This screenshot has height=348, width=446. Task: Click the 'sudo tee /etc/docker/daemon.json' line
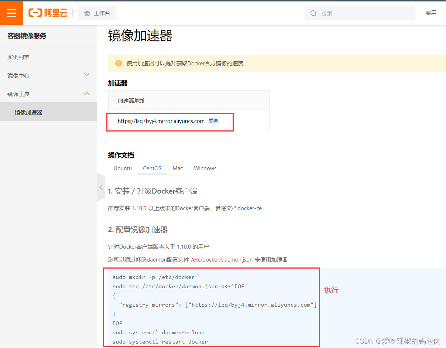(180, 286)
